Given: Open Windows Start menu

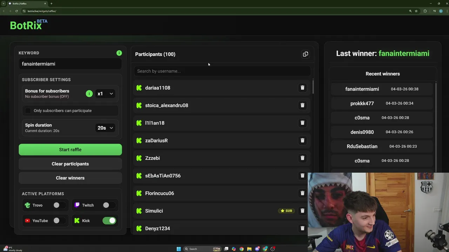Looking at the screenshot, I should (179, 249).
